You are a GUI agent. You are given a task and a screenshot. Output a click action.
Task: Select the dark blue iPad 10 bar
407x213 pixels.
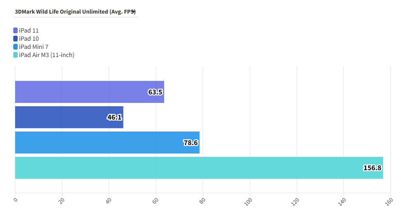[61, 117]
